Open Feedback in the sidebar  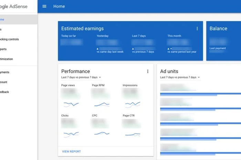tap(19, 92)
